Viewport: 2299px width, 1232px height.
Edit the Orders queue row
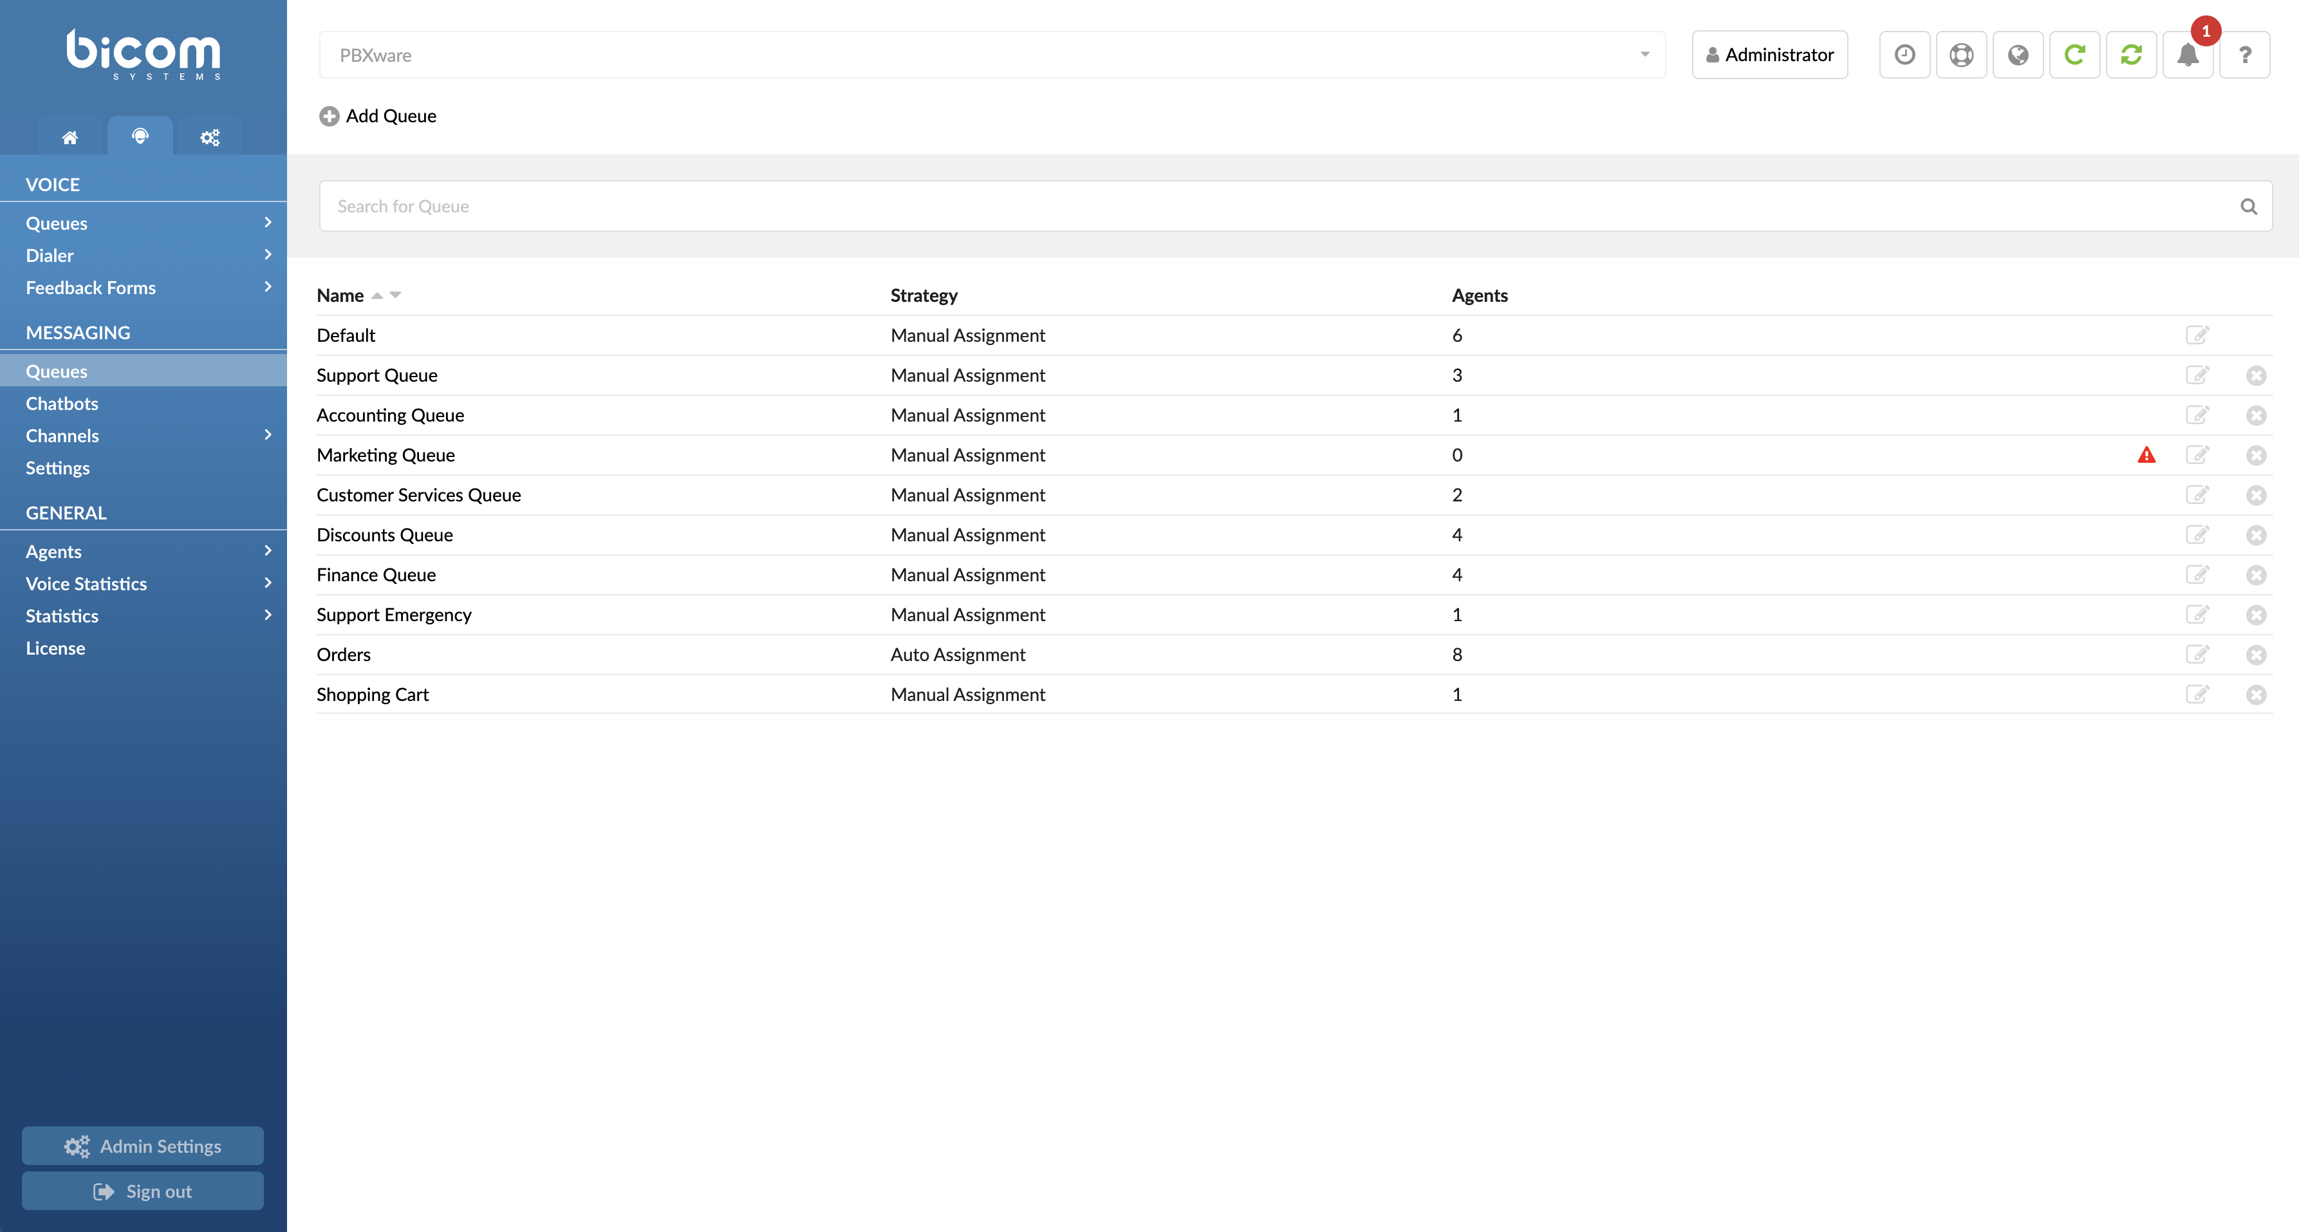pos(2197,655)
